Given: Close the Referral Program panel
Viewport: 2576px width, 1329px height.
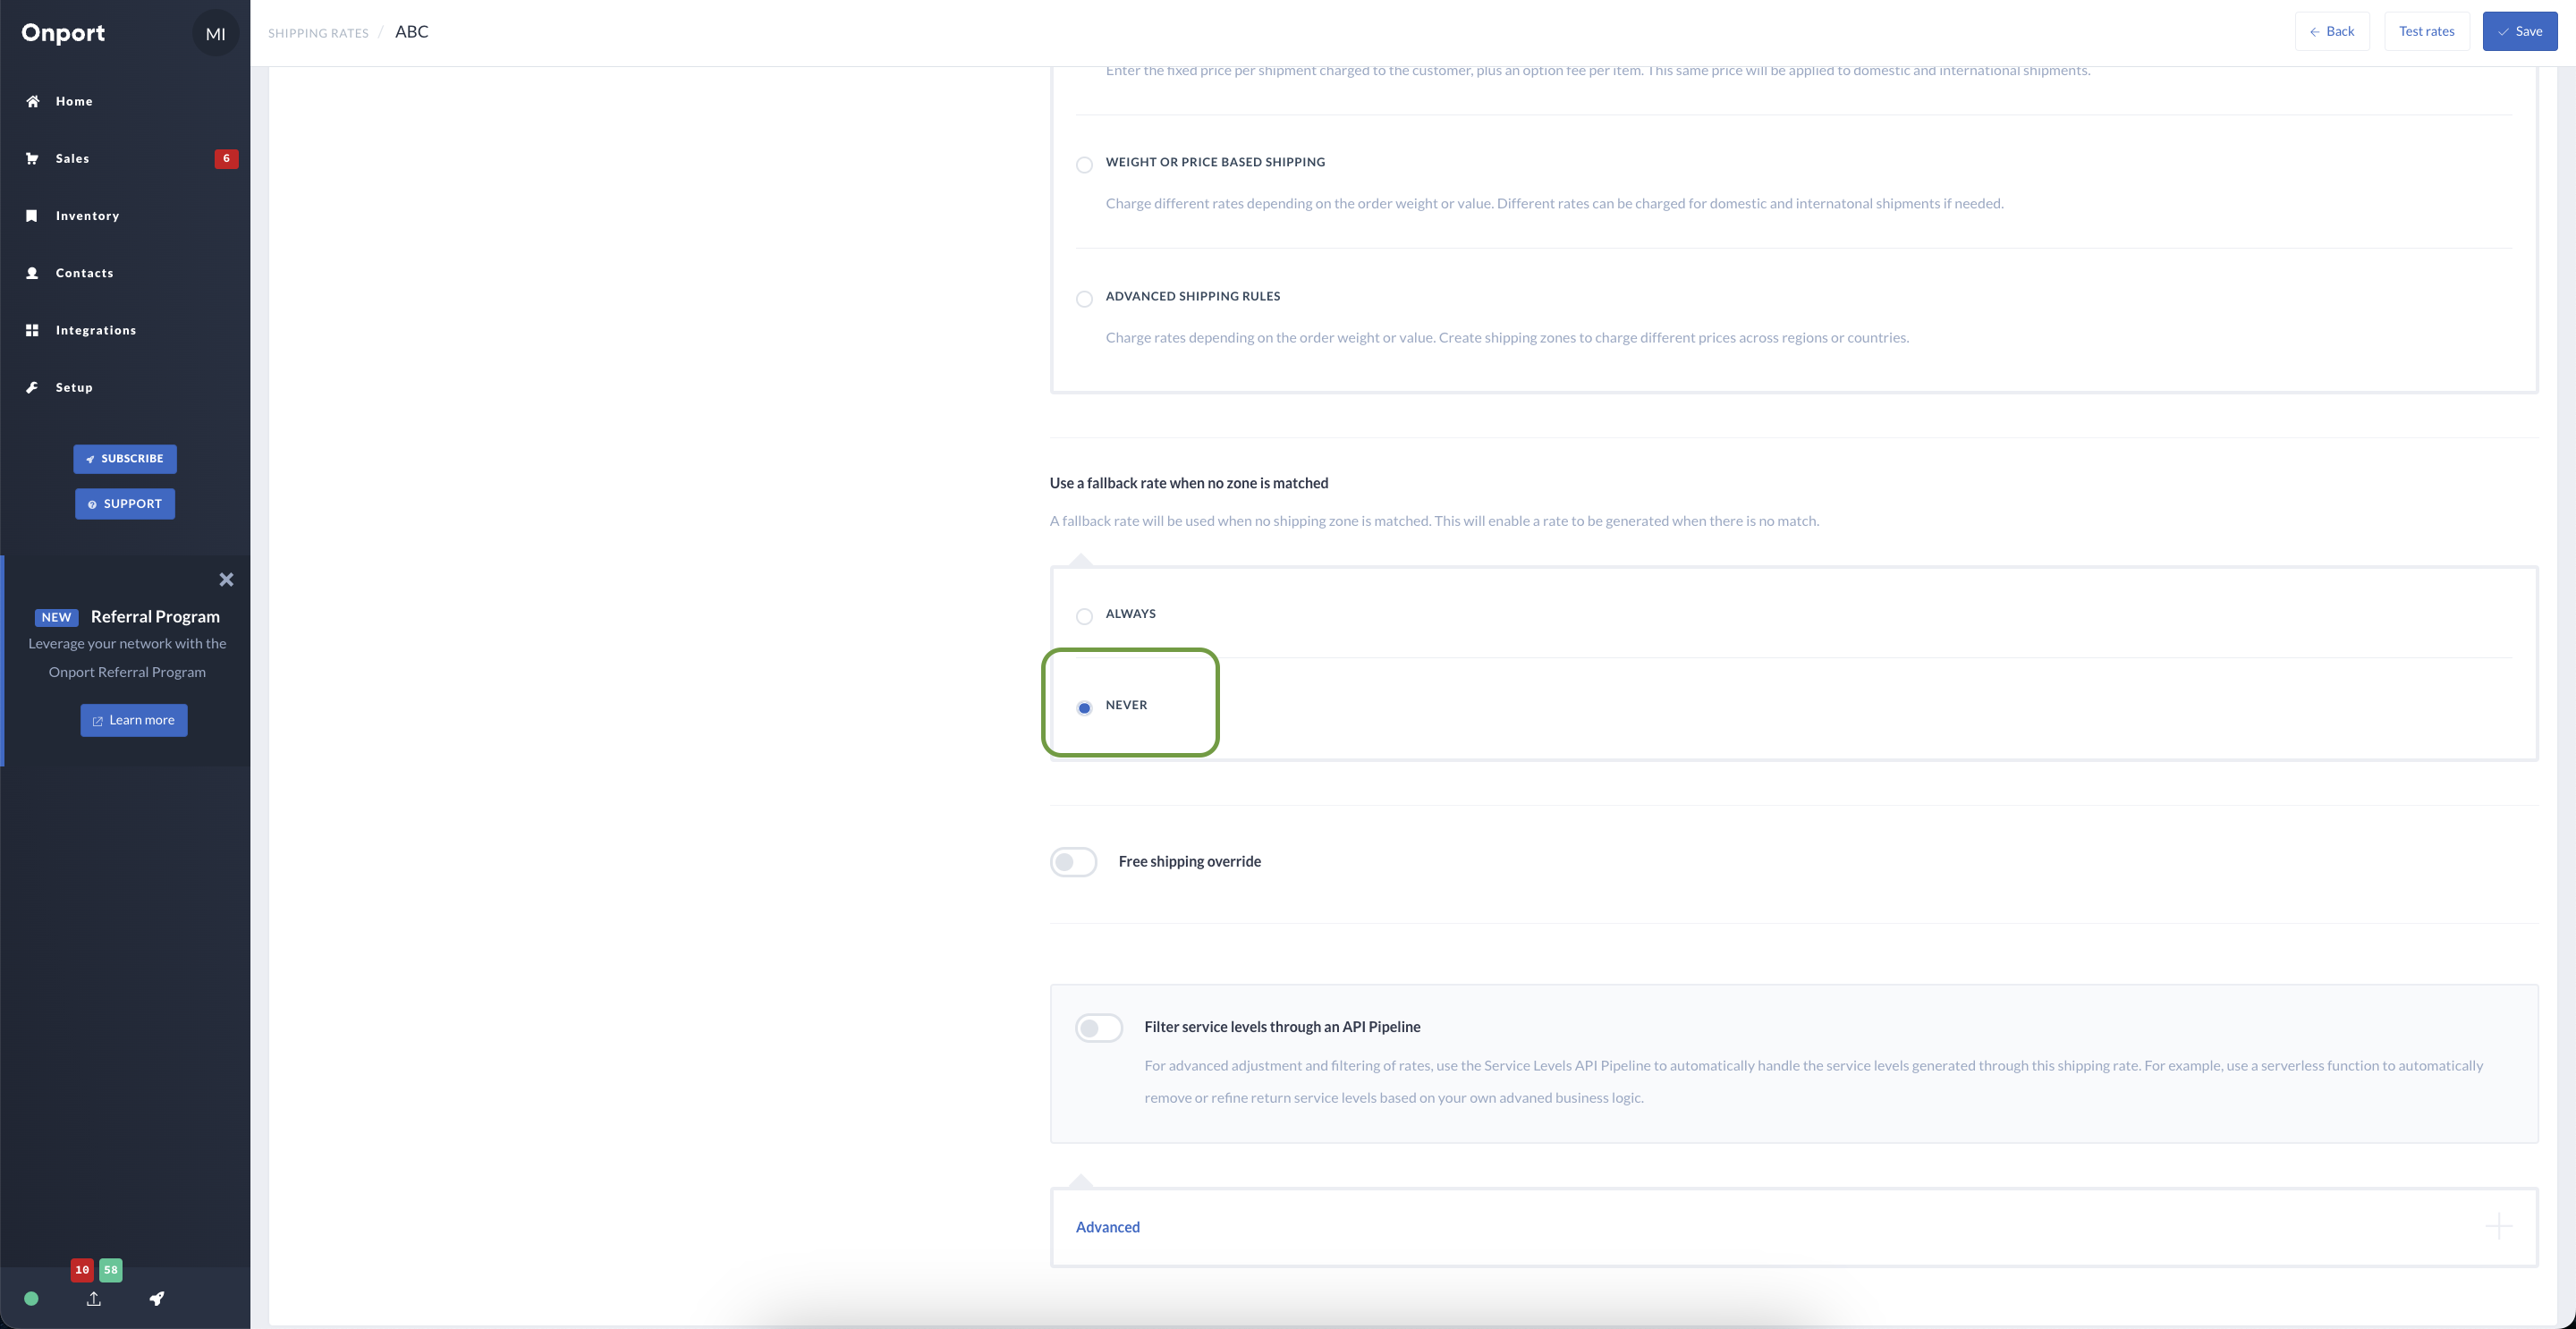Looking at the screenshot, I should 226,580.
